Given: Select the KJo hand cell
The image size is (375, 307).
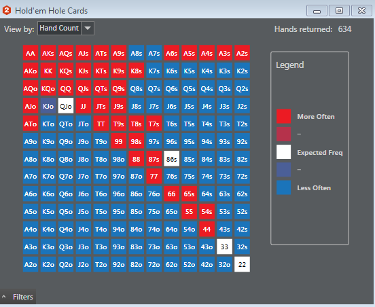Looking at the screenshot, I should coord(48,106).
